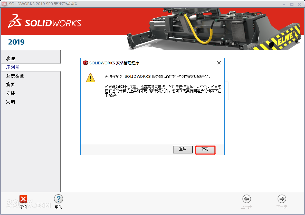This screenshot has height=215, width=305.
Task: Click the 上一步 back arrow icon
Action: 246,199
